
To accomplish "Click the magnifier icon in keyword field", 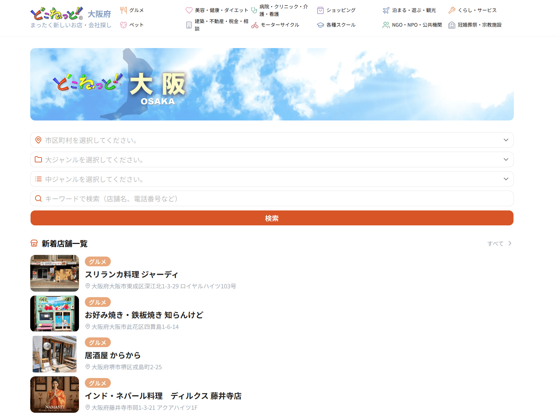I will pyautogui.click(x=38, y=198).
